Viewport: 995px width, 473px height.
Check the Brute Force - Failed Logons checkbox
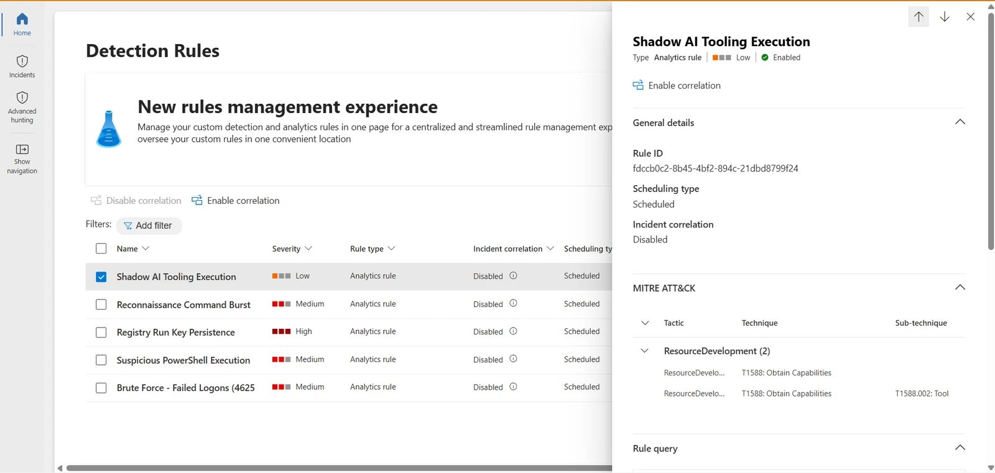coord(101,388)
